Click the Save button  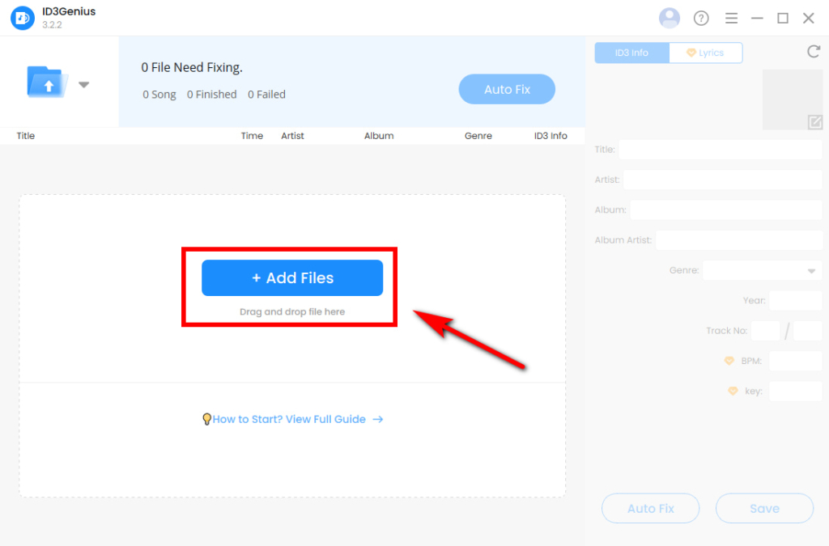click(x=764, y=508)
